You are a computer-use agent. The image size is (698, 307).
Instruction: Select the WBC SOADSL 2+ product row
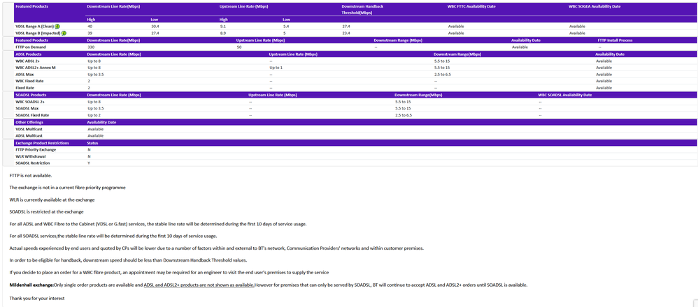pyautogui.click(x=30, y=101)
